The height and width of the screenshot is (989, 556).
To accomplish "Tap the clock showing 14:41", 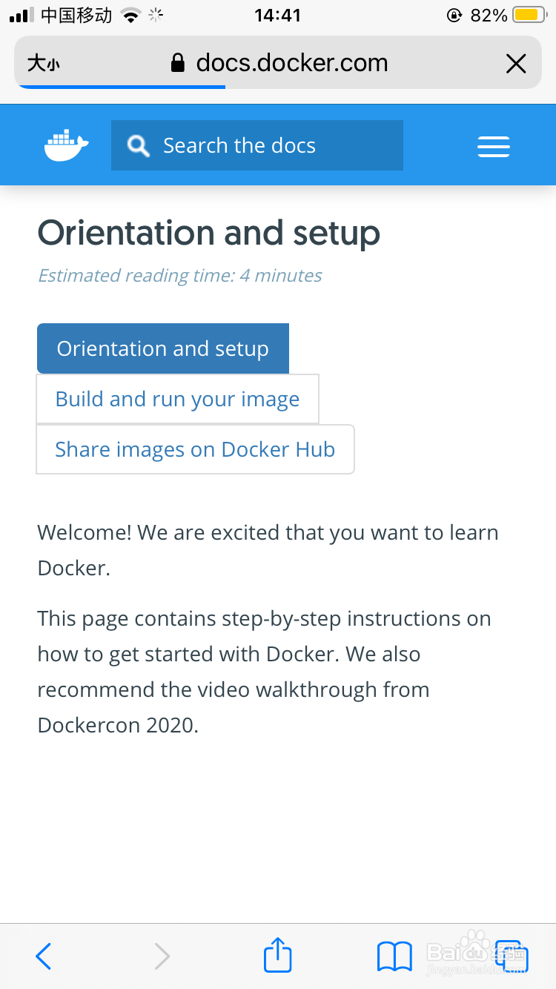I will pyautogui.click(x=277, y=15).
